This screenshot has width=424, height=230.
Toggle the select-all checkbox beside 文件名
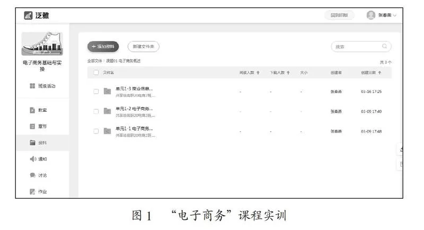(x=96, y=73)
